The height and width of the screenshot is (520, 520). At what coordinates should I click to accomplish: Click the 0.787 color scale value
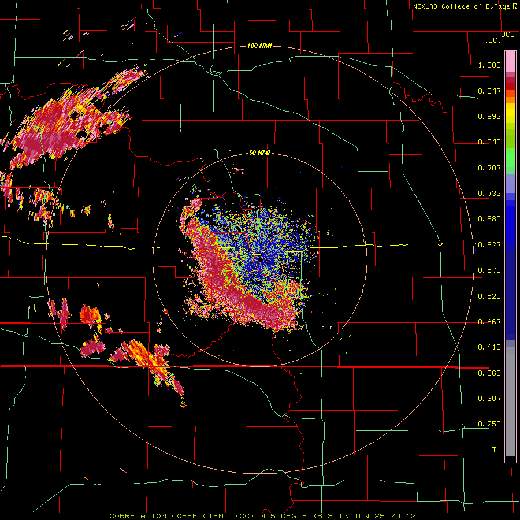(489, 168)
